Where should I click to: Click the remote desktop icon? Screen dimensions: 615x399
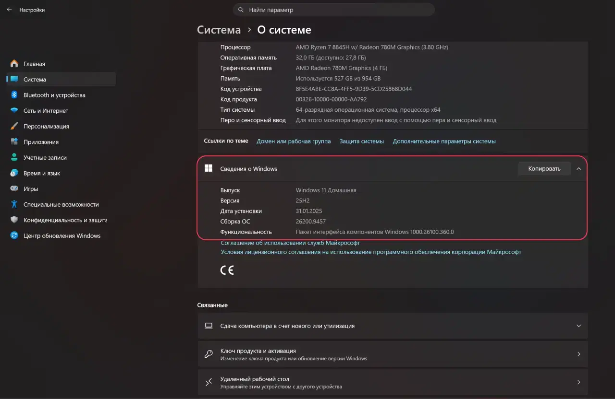(209, 382)
